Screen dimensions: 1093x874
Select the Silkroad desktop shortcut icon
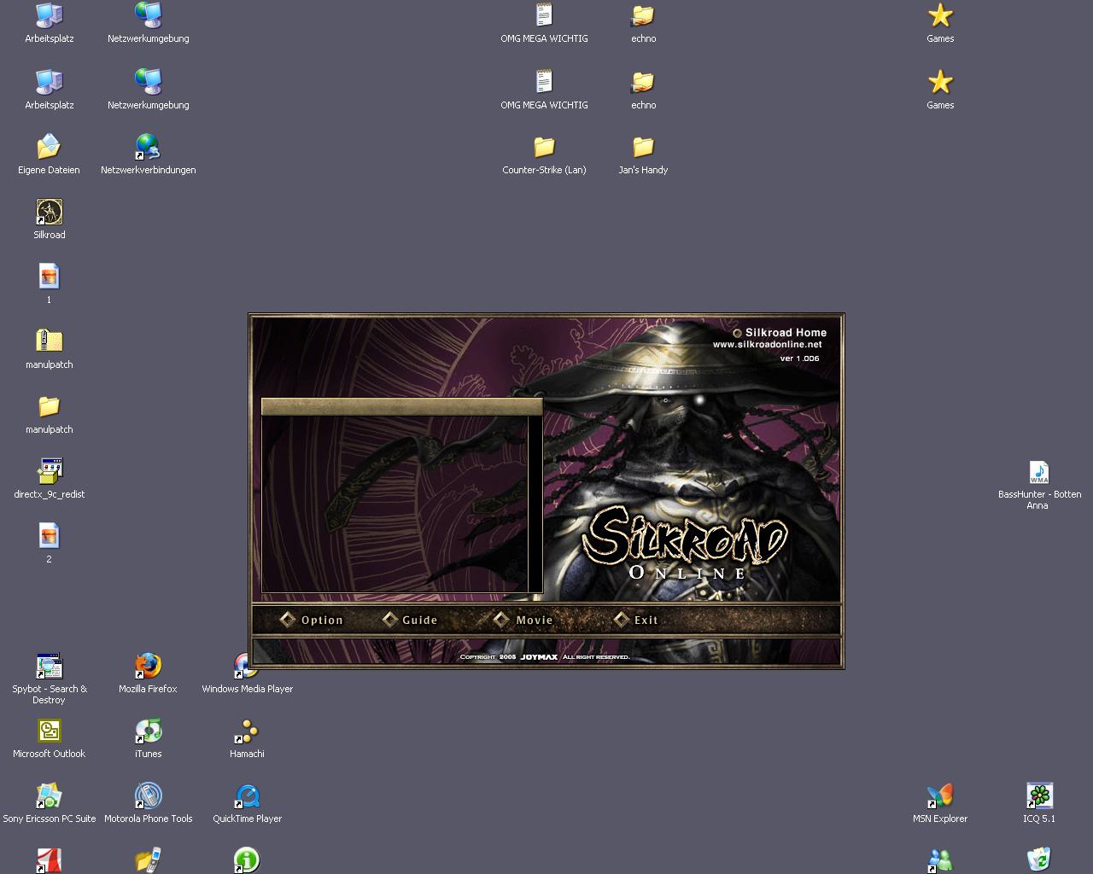pyautogui.click(x=49, y=213)
